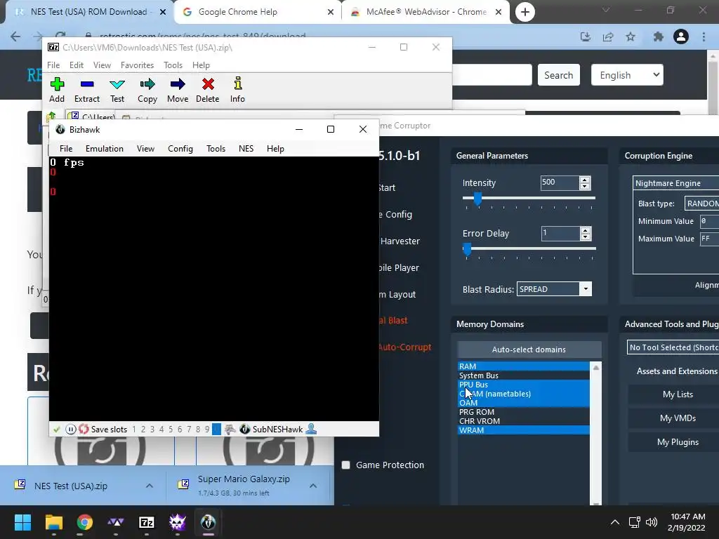Click the Intensity 500 input field

[x=560, y=183]
